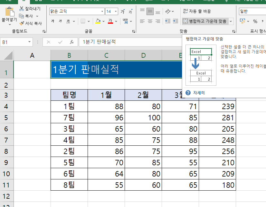Click the decrease indent icon
This screenshot has width=266, height=207.
(168, 21)
